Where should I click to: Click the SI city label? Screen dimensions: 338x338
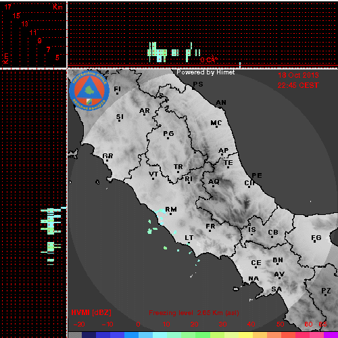tap(120, 117)
